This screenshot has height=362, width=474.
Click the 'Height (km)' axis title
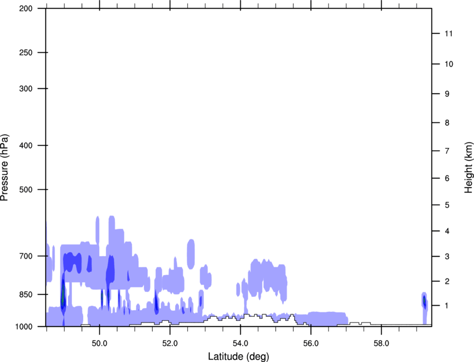point(468,168)
